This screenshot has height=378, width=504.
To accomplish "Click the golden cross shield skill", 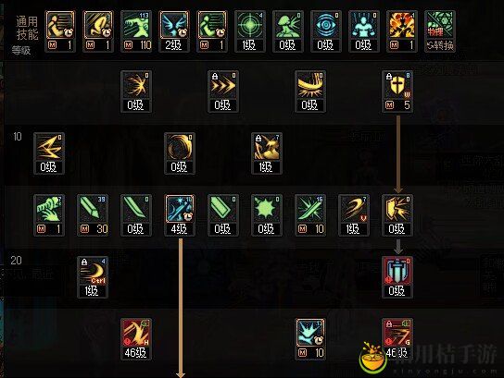I will tap(397, 85).
